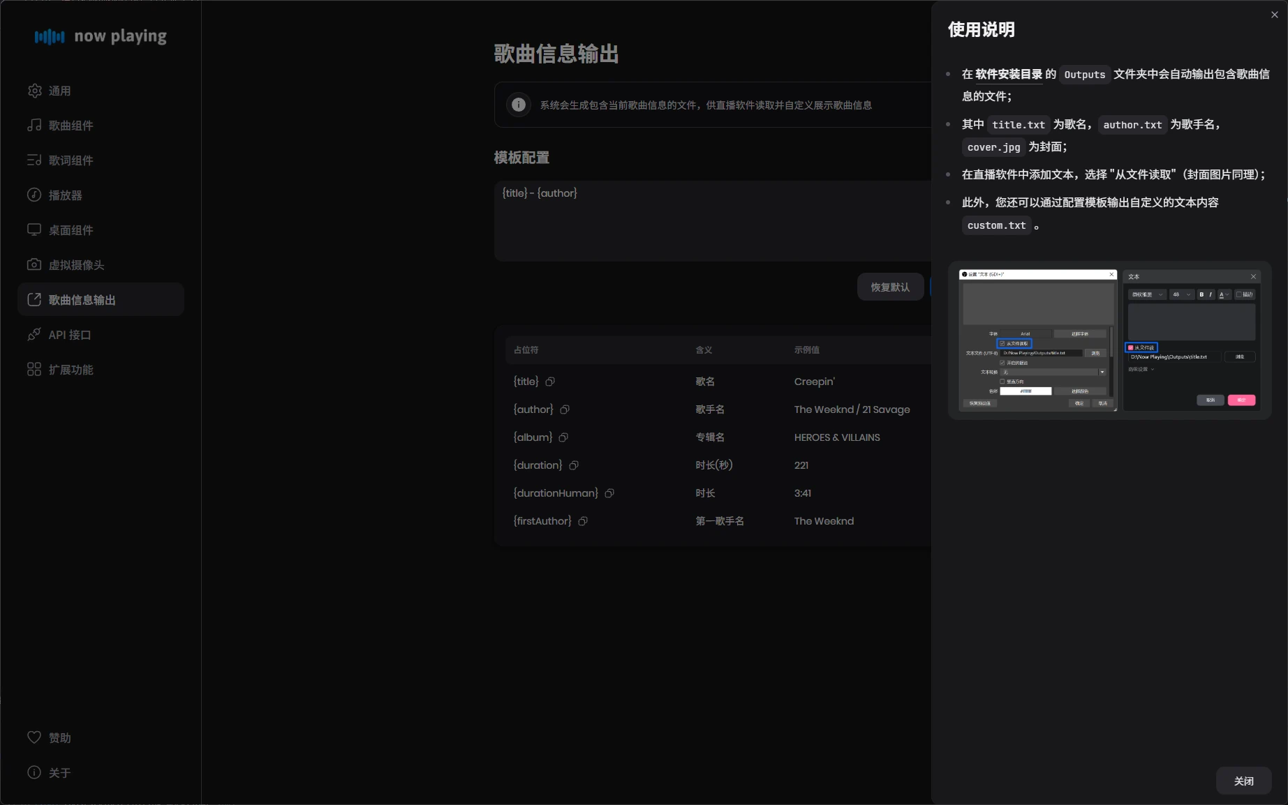Copy the {album} placeholder
This screenshot has width=1288, height=805.
click(565, 437)
